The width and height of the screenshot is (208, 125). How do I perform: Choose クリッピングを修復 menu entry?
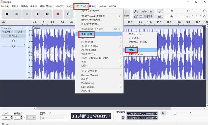tap(99, 71)
